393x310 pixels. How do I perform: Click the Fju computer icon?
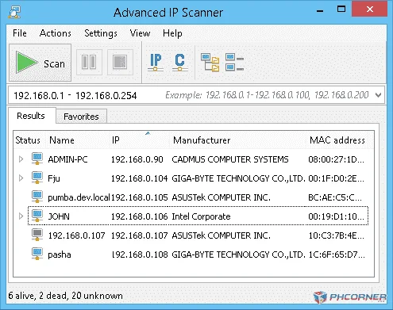click(x=37, y=178)
